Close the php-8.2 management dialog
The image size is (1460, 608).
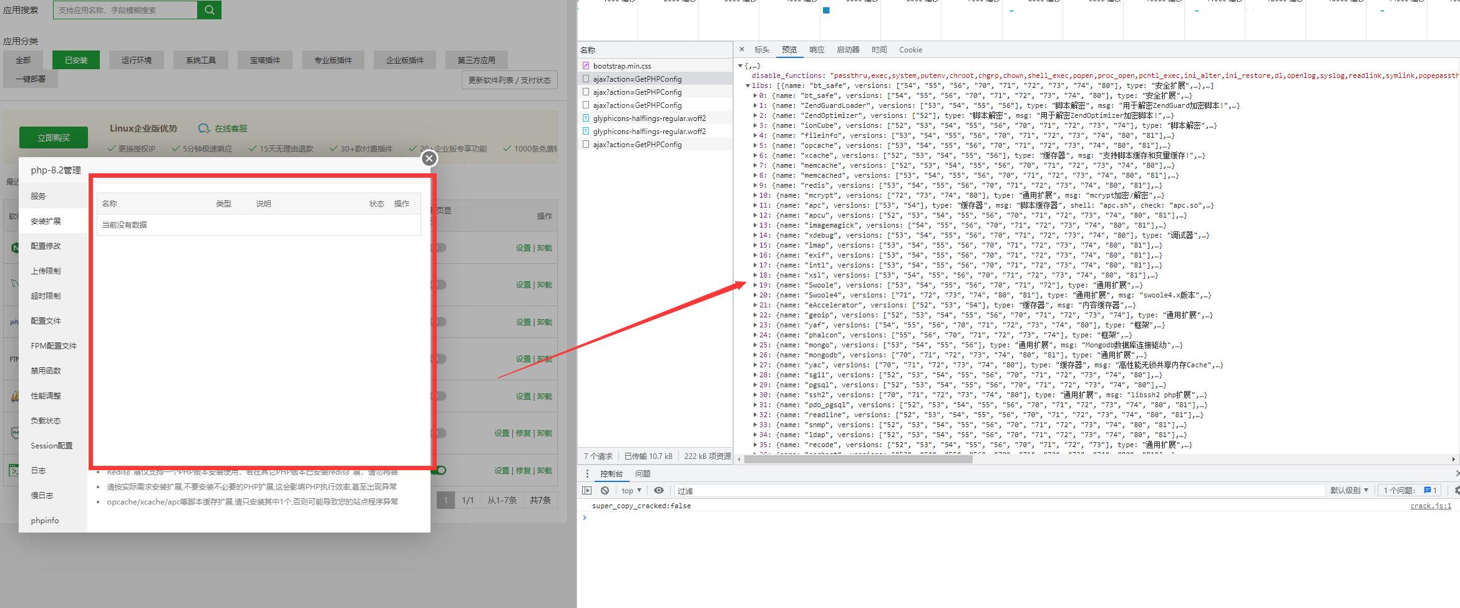coord(429,158)
